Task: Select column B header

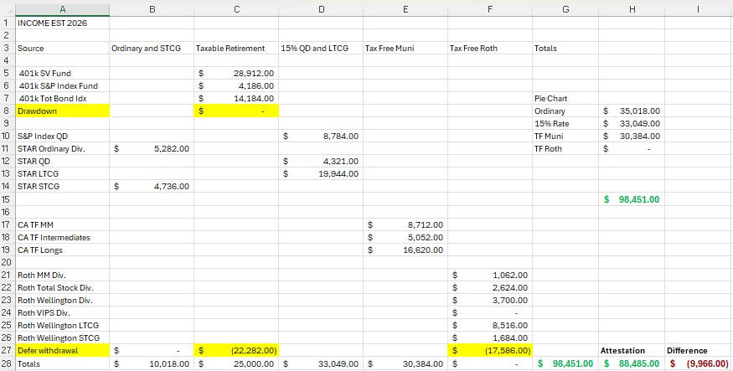Action: click(152, 9)
